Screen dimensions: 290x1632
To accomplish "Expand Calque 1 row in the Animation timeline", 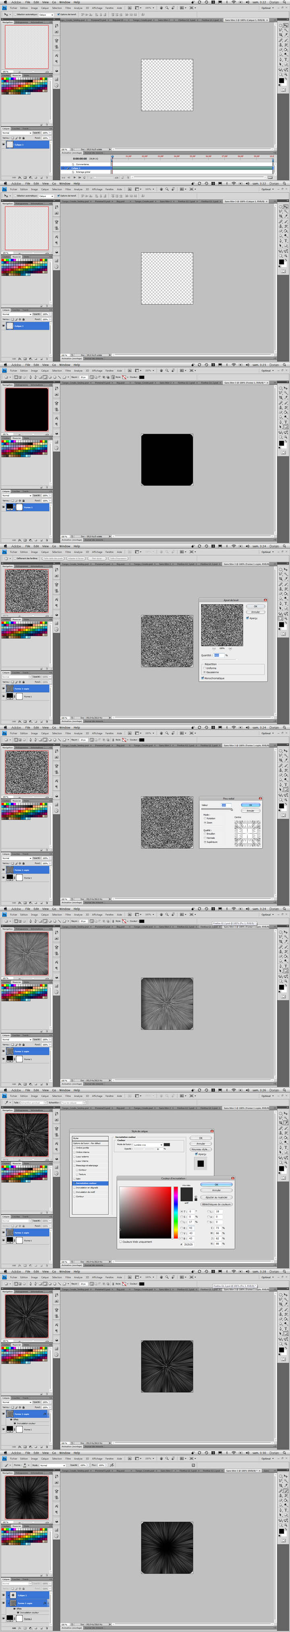I will (x=63, y=168).
